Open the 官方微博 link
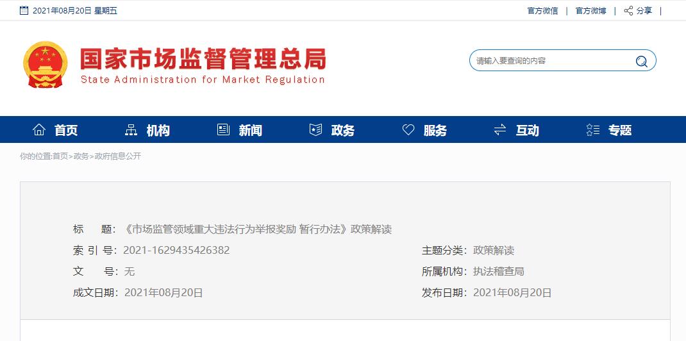 (x=590, y=11)
